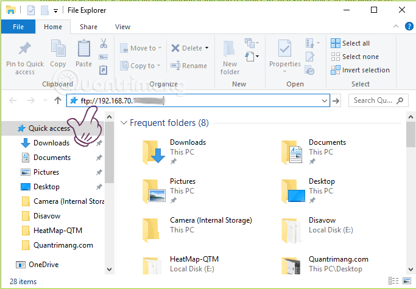The image size is (416, 289).
Task: Switch to large thumbnails view in status bar
Action: (406, 281)
